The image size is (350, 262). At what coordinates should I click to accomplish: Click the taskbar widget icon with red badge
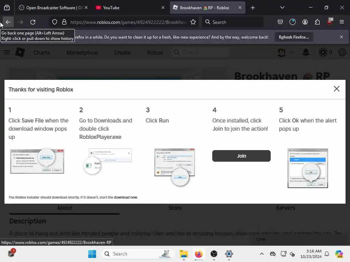click(x=11, y=253)
